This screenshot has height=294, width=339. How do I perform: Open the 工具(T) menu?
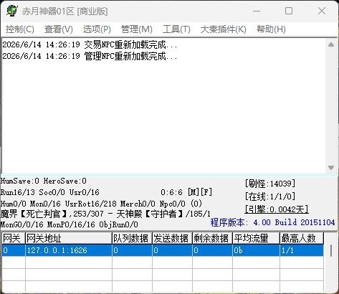click(x=176, y=29)
